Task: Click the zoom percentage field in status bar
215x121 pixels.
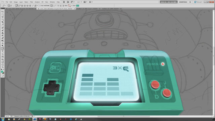Action: (7, 116)
